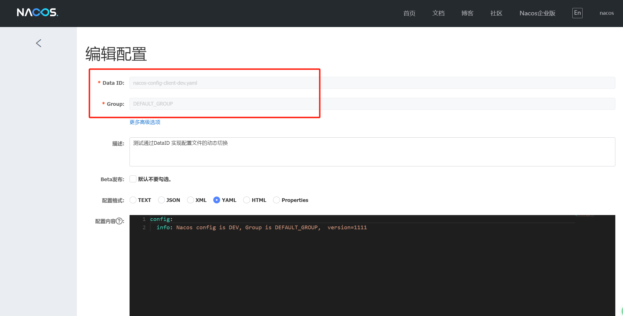Click the Nacos logo
The width and height of the screenshot is (623, 316).
coord(37,13)
